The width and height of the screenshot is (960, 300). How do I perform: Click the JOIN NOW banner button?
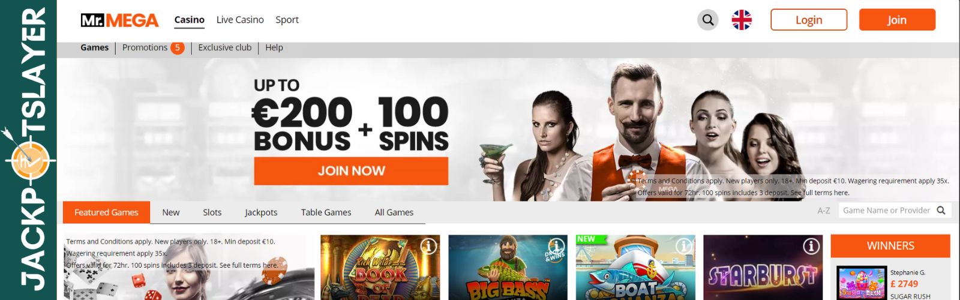coord(351,171)
